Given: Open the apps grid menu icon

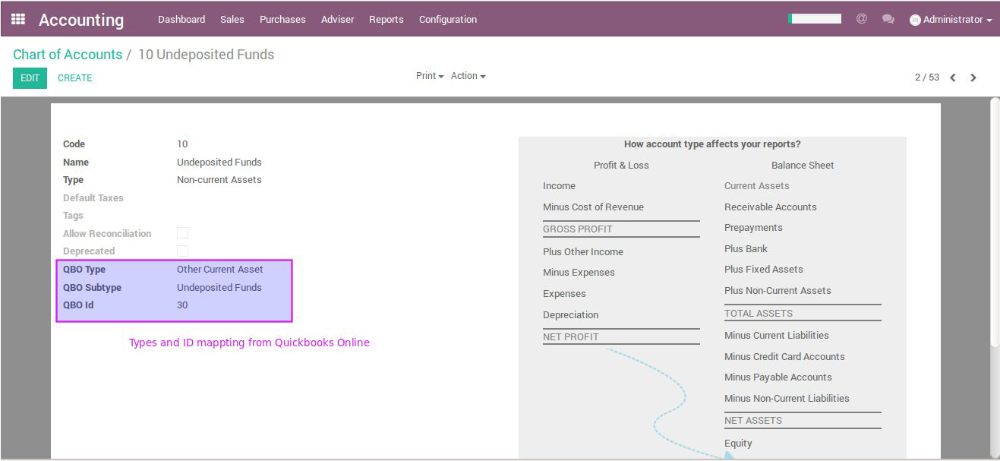Looking at the screenshot, I should [x=18, y=19].
